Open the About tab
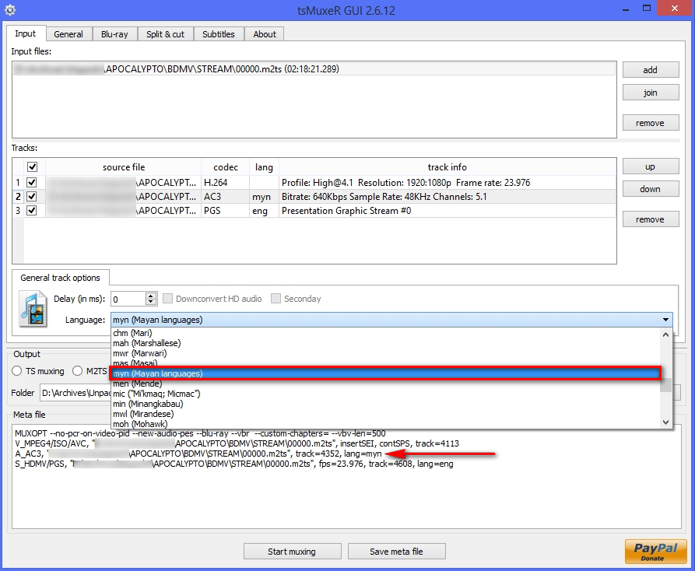The width and height of the screenshot is (695, 571). click(x=265, y=34)
